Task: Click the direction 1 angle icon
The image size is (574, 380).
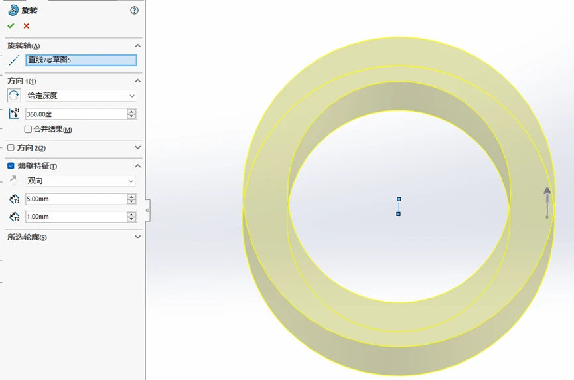Action: click(14, 114)
